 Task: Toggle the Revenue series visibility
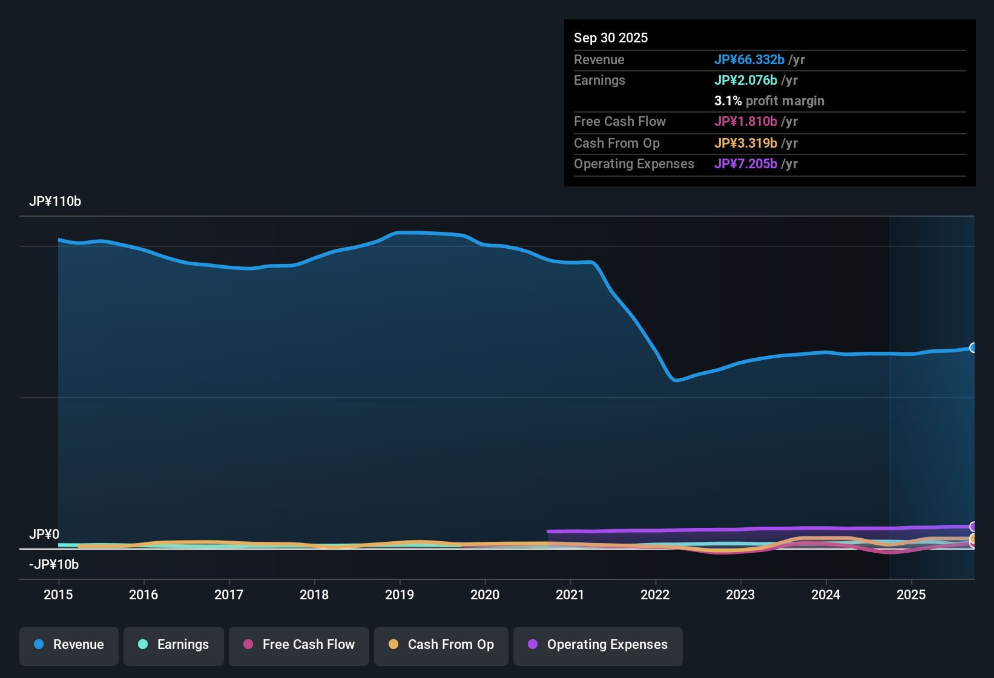coord(68,645)
